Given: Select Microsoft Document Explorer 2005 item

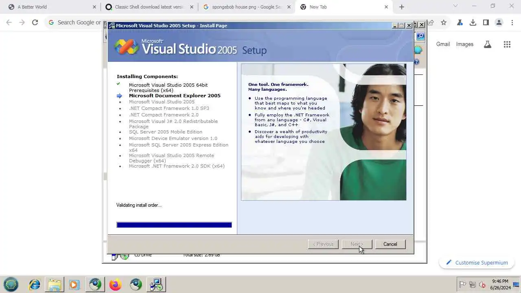Looking at the screenshot, I should pyautogui.click(x=175, y=96).
